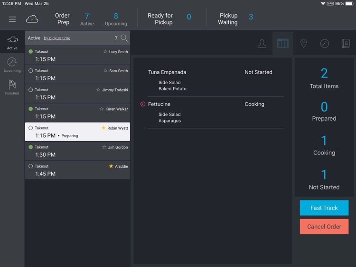356x267 pixels.
Task: Open Jimmy Todeski's 1:15 PM order
Action: pyautogui.click(x=77, y=94)
